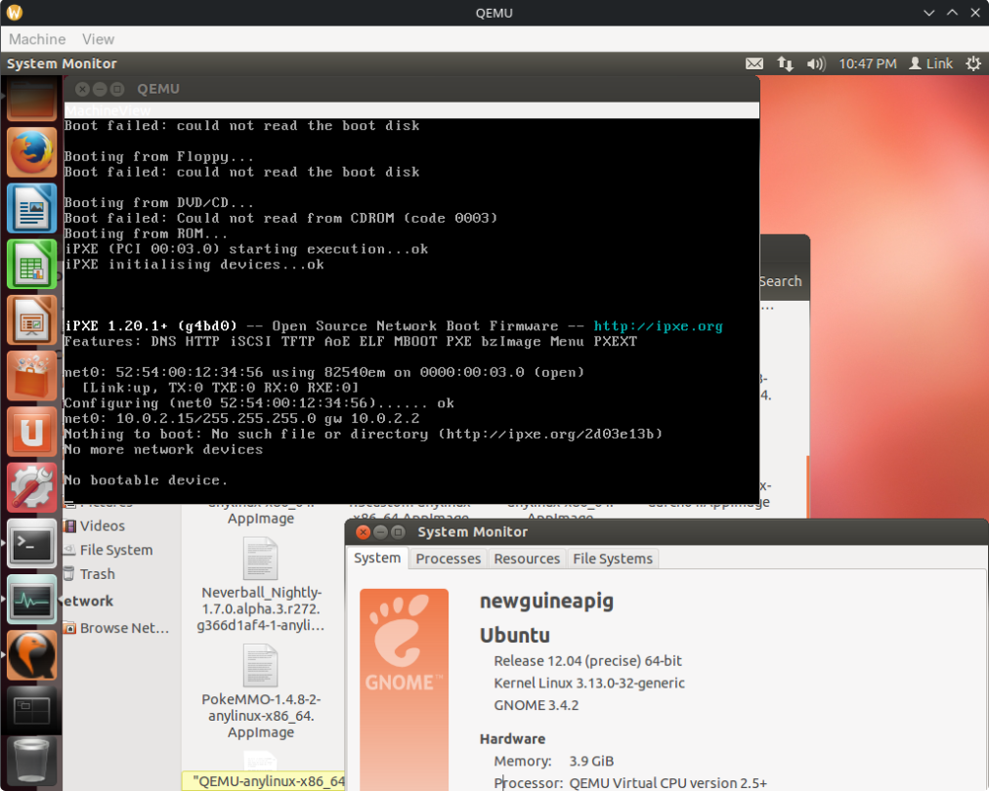The height and width of the screenshot is (791, 989).
Task: Minimize the System Monitor window
Action: pyautogui.click(x=380, y=532)
